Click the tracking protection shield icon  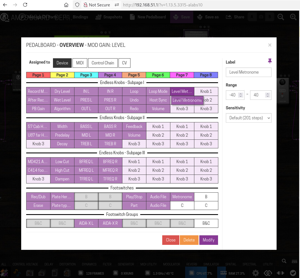[77, 5]
